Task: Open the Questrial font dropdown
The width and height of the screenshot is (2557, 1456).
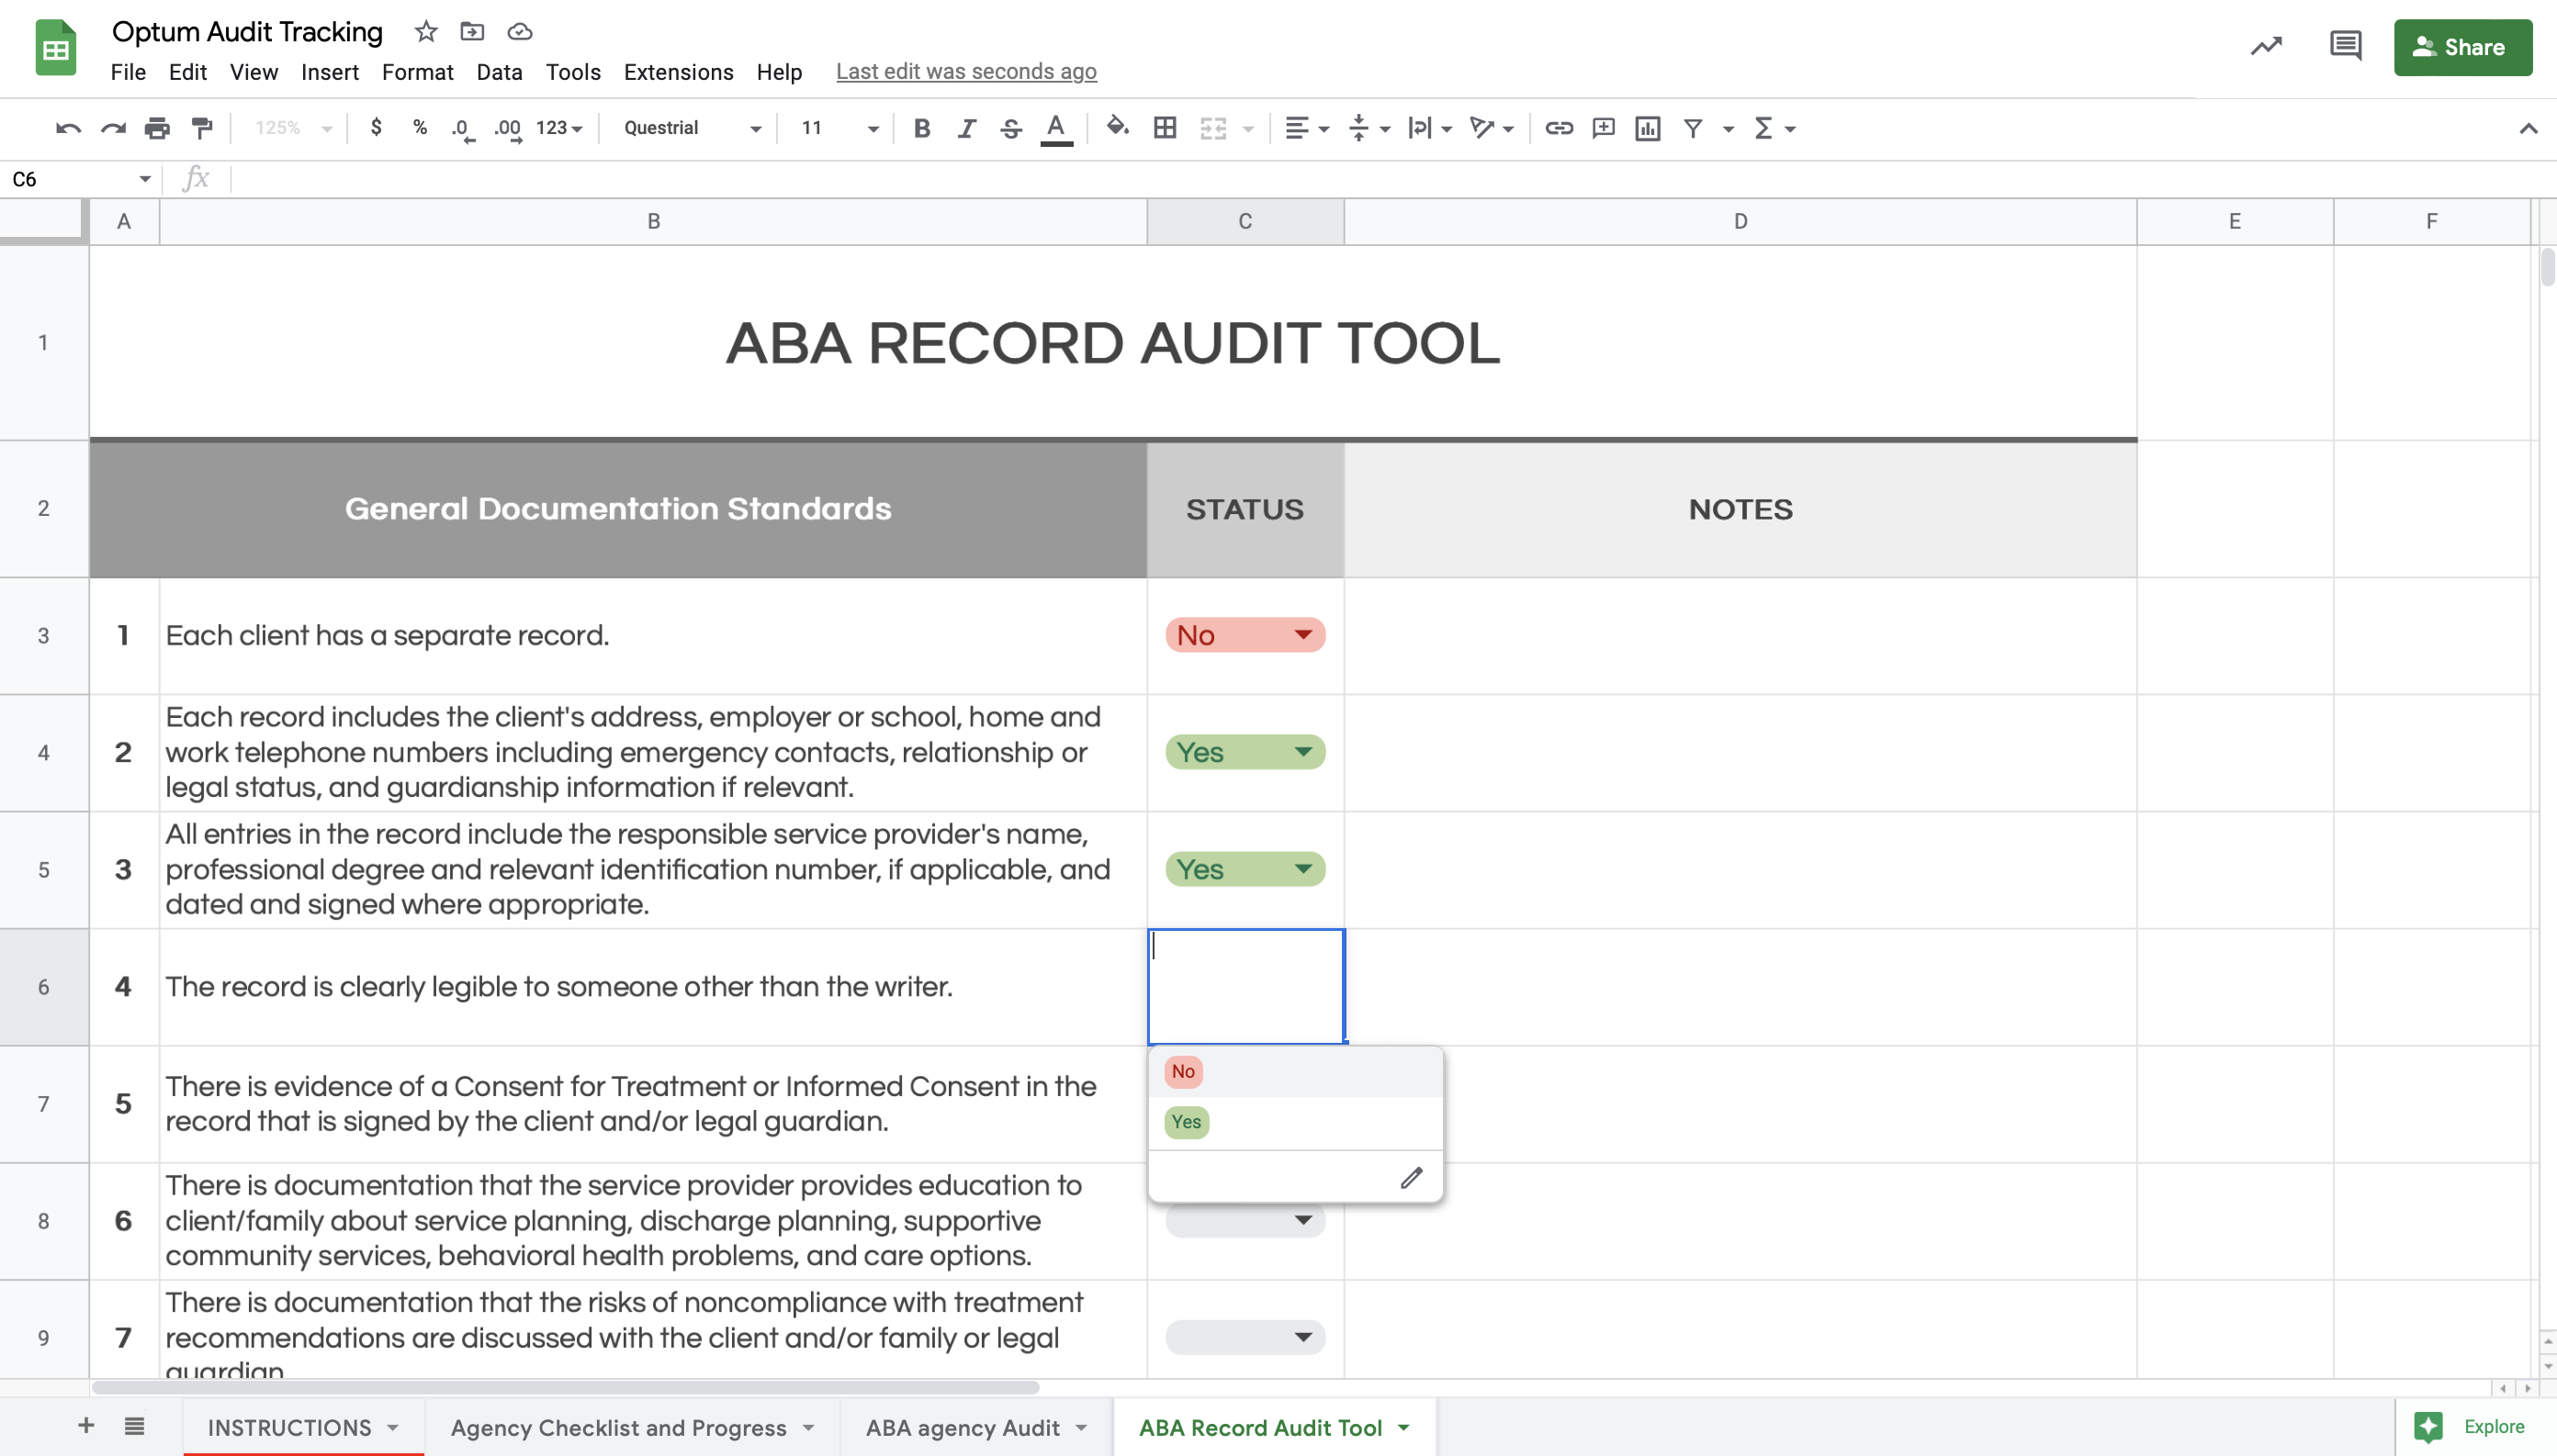Action: coord(693,128)
